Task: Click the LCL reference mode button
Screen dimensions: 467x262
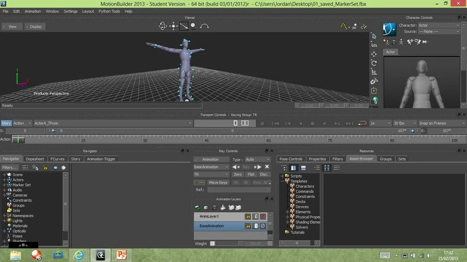Action: click(374, 45)
